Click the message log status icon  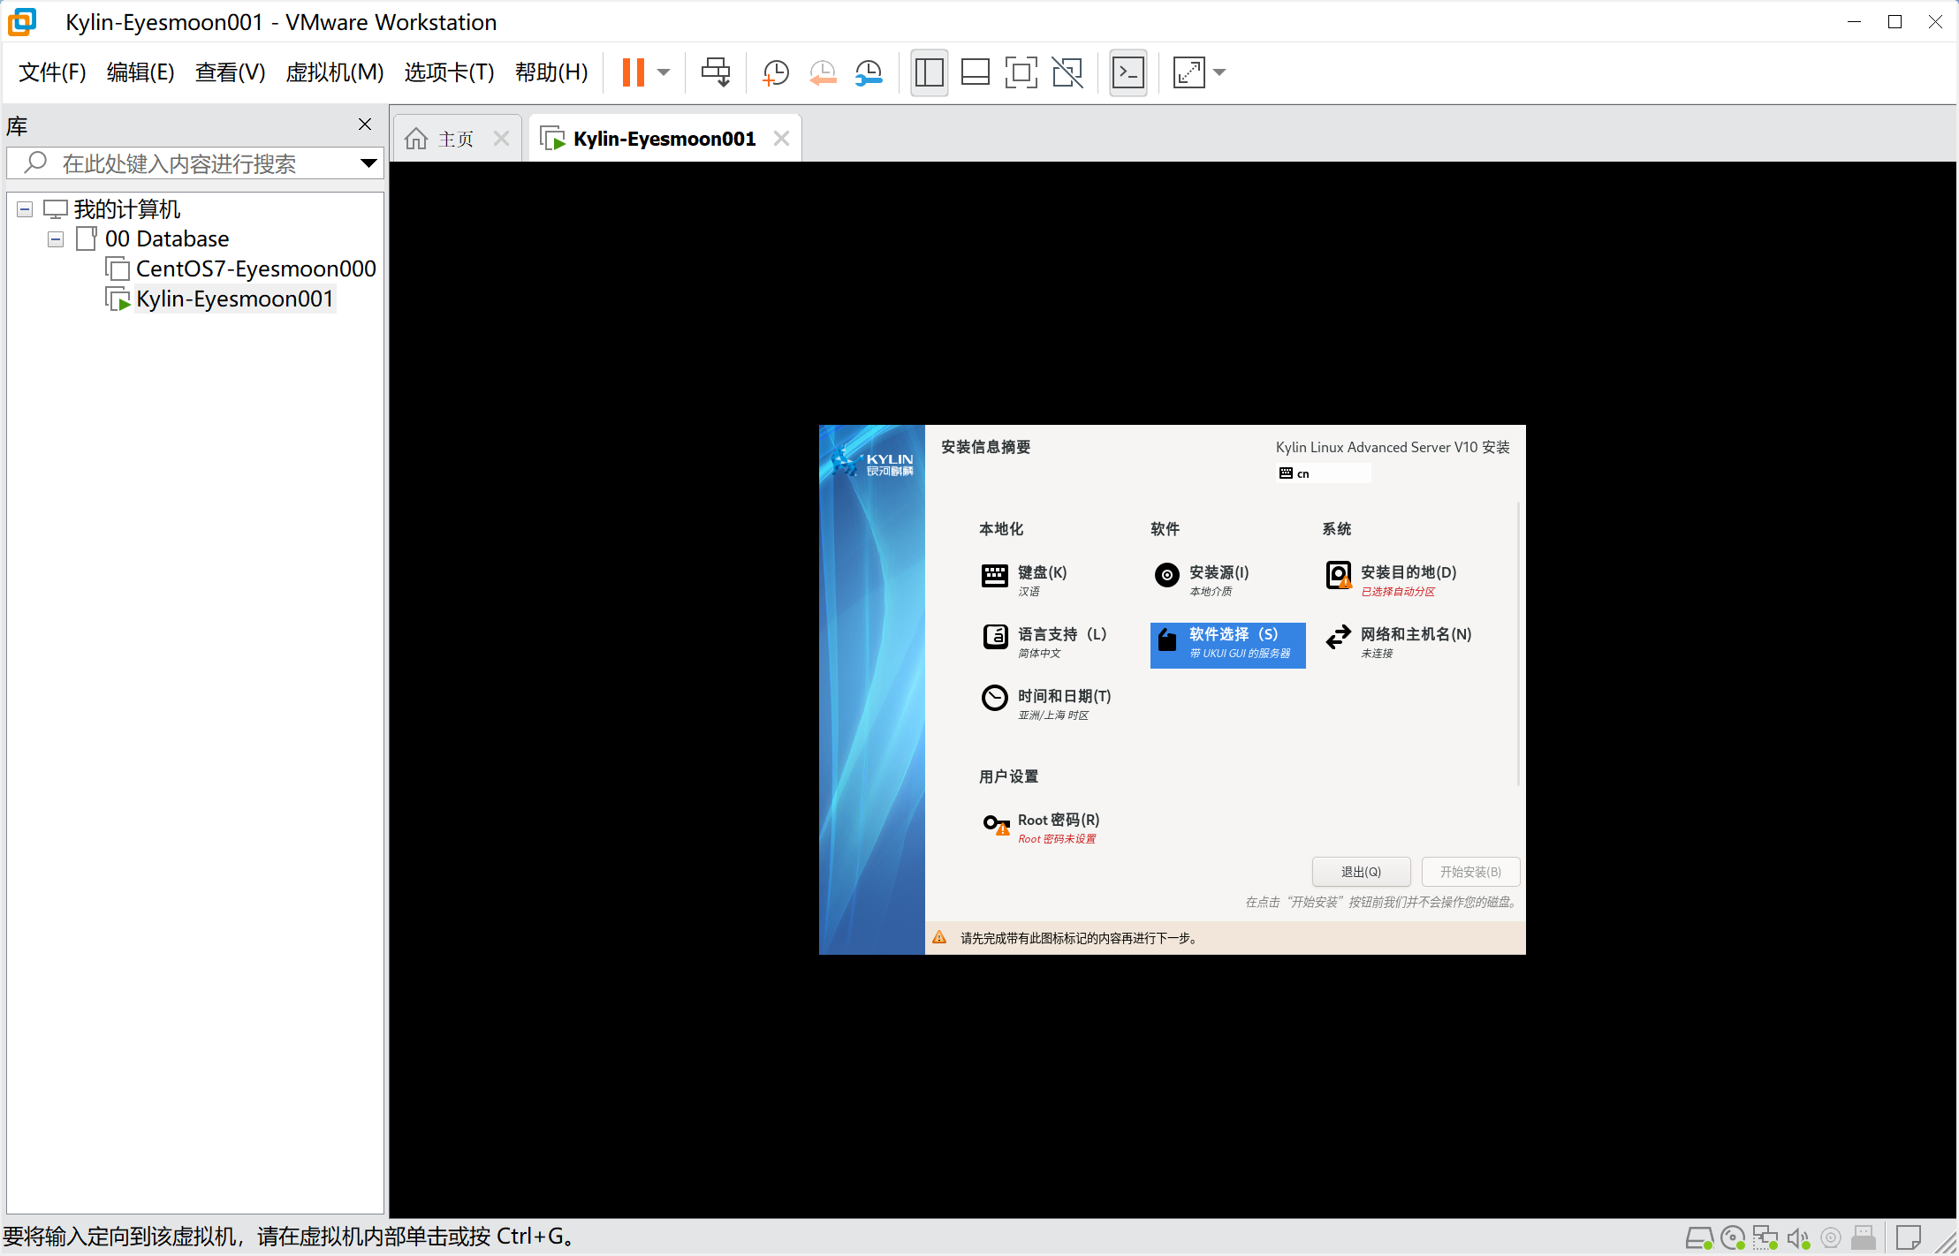pyautogui.click(x=1909, y=1238)
